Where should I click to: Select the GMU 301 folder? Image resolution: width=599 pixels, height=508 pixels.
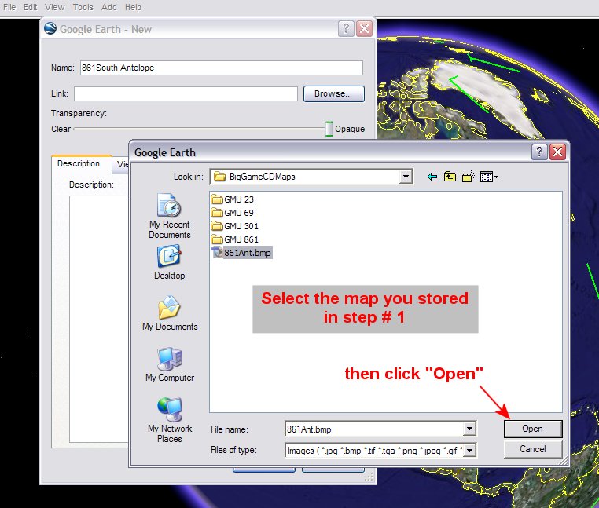click(x=235, y=226)
